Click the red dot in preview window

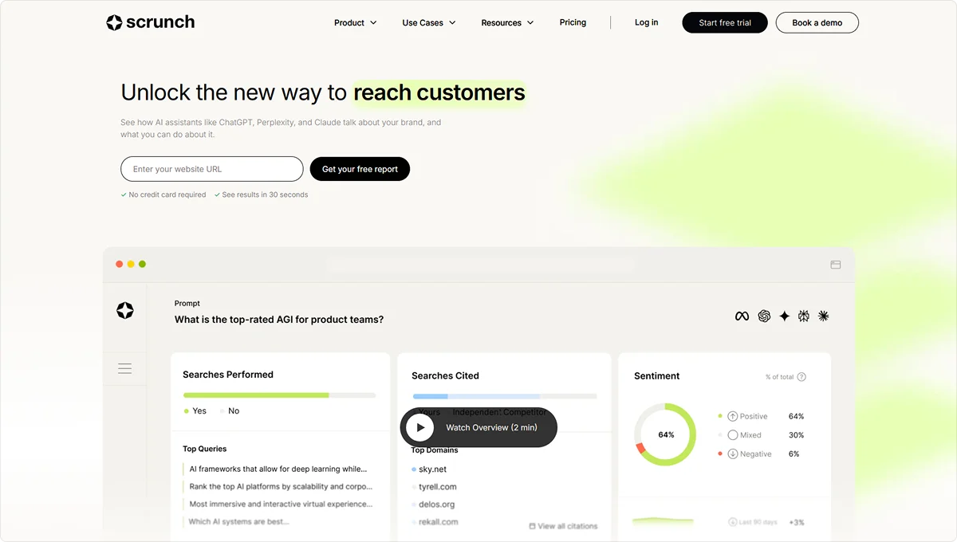pos(120,264)
